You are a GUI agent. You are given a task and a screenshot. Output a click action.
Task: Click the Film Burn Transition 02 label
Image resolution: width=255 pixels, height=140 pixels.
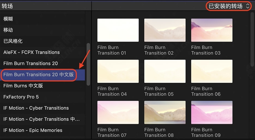(x=159, y=50)
